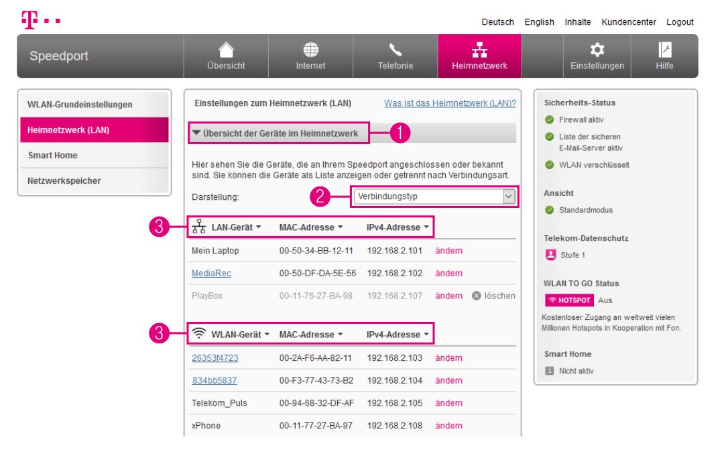Image resolution: width=728 pixels, height=456 pixels.
Task: Sort WLAN table by MAC-Adresse
Action: click(x=310, y=335)
